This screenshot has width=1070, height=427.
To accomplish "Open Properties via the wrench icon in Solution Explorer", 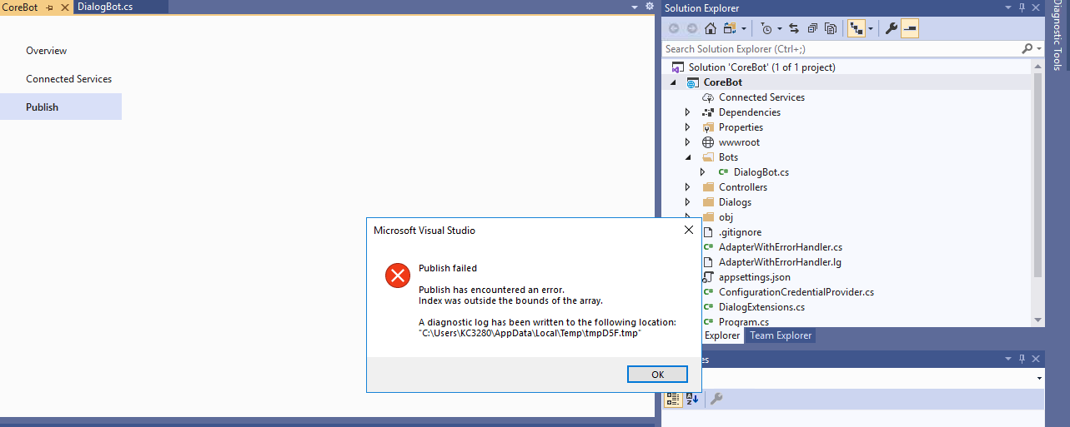I will coord(891,28).
